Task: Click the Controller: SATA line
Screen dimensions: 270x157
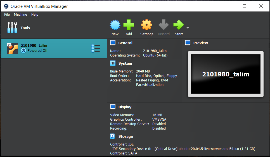Action: tap(124, 153)
